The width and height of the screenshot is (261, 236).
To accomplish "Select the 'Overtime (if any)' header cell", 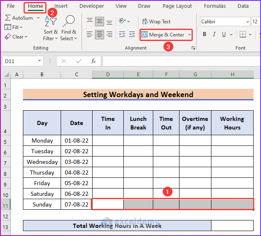I will coord(195,123).
